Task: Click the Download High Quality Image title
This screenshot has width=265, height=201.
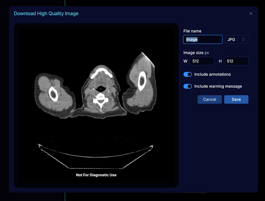Action: click(46, 14)
